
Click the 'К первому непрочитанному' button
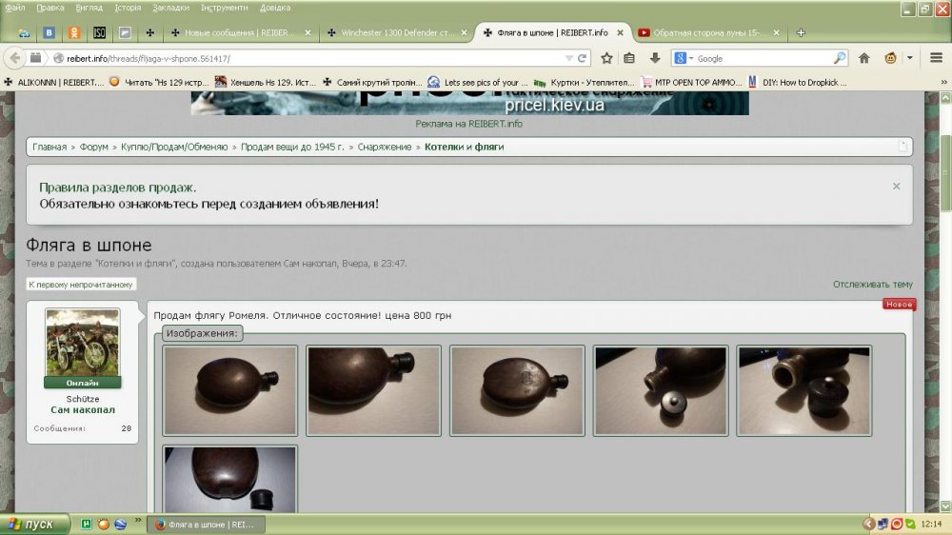tap(82, 285)
